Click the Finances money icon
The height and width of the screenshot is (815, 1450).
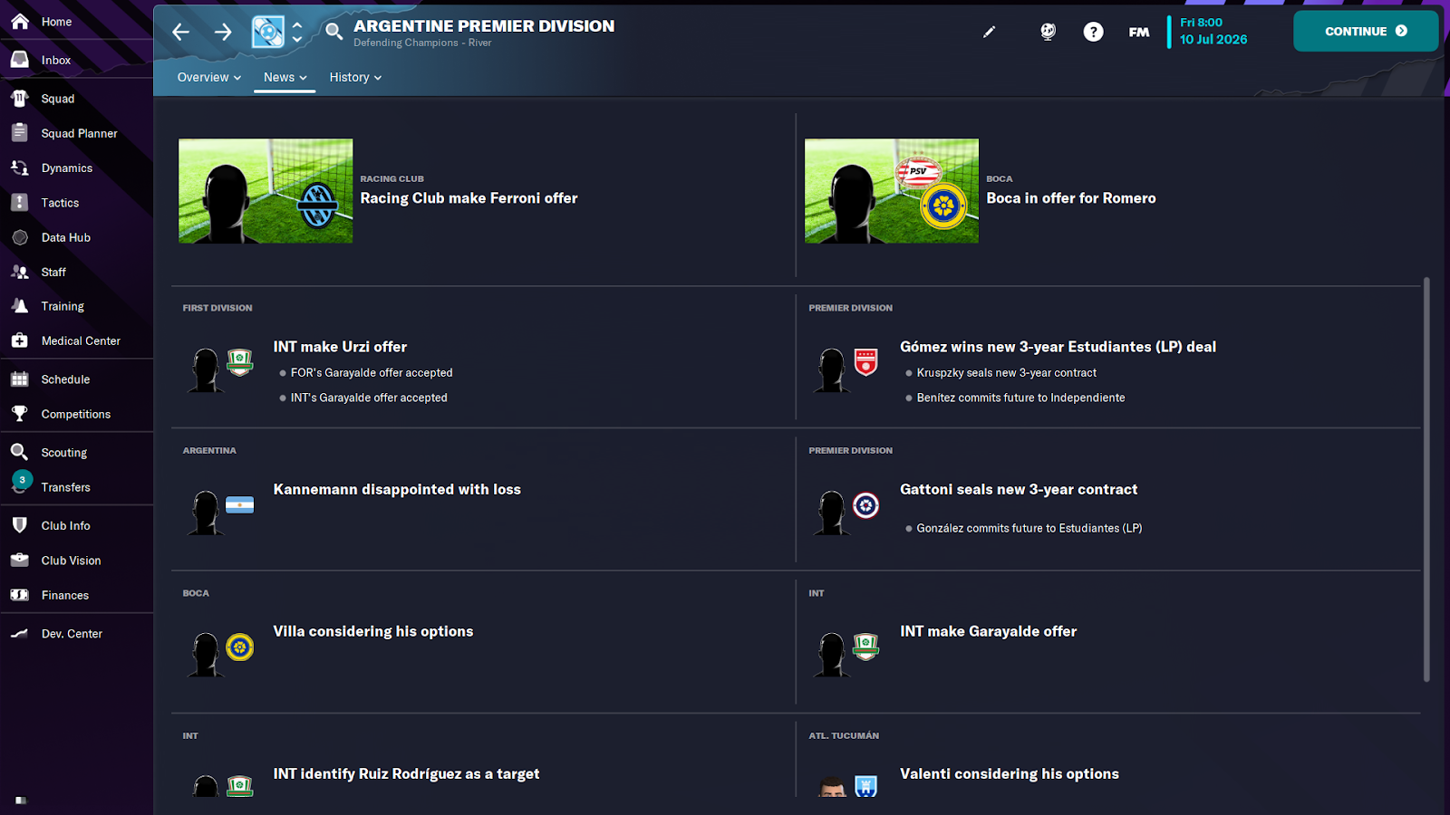[x=20, y=595]
